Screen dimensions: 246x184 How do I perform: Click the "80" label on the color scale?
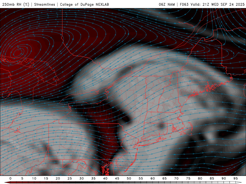[200, 178]
